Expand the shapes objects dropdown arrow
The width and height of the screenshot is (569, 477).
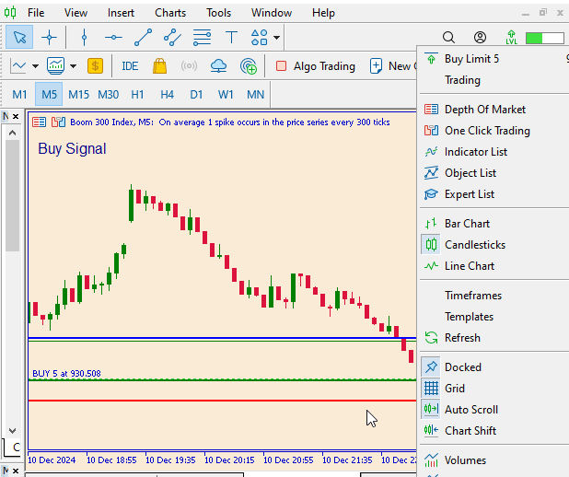[277, 38]
